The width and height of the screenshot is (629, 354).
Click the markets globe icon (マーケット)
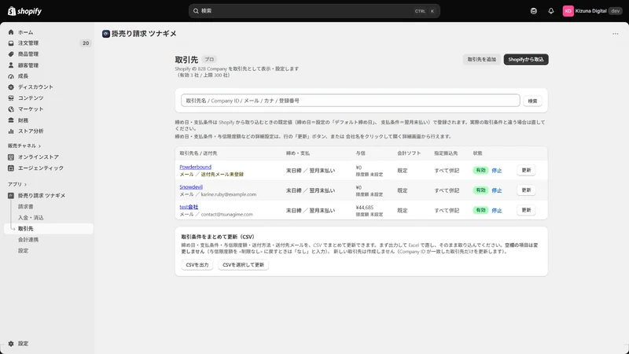pyautogui.click(x=11, y=109)
